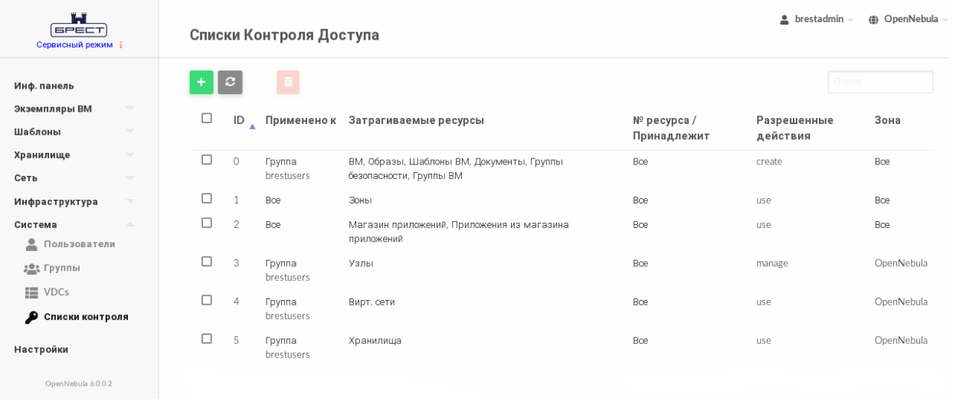
Task: Click the Списки контроля key icon
Action: tap(31, 319)
